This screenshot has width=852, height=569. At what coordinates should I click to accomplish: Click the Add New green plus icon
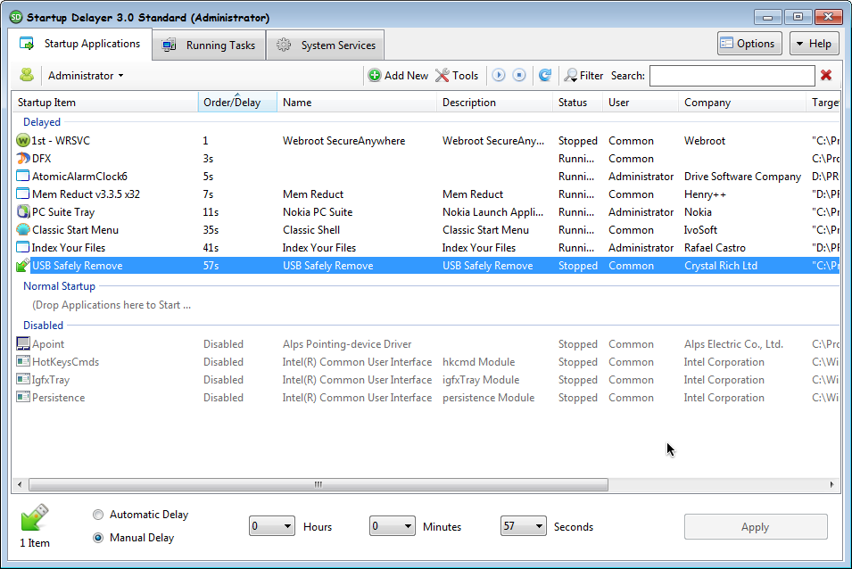375,75
